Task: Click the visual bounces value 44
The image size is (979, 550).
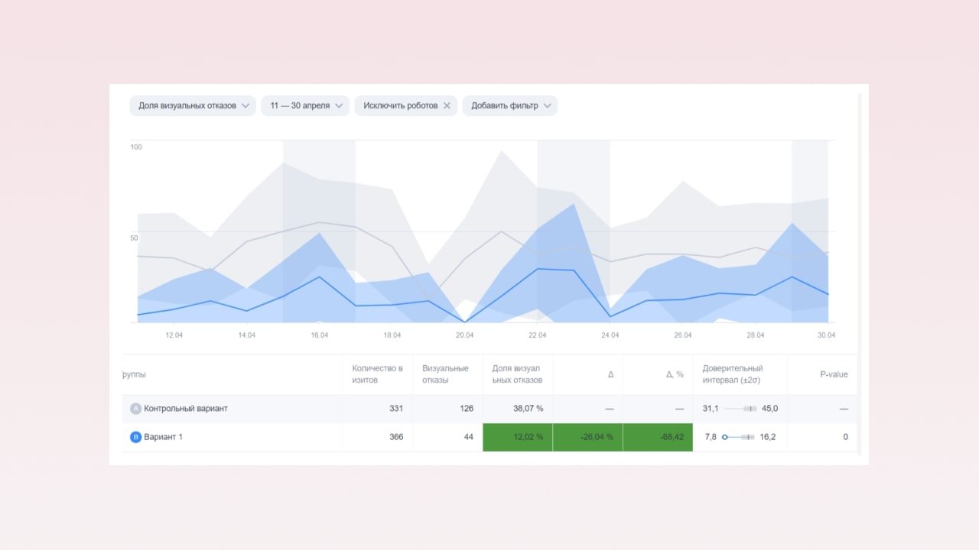Action: (x=469, y=438)
